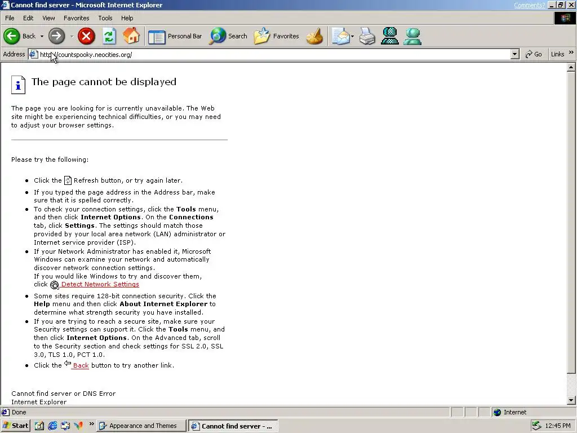Click the Messenger person toolbar icon

(x=412, y=36)
